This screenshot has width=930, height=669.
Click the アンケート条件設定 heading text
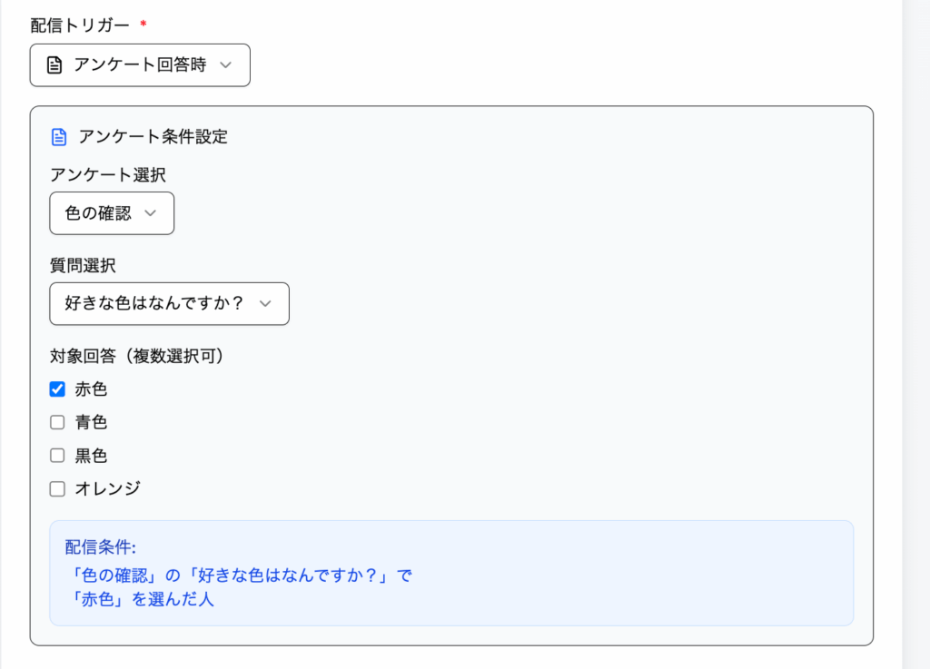tap(153, 137)
